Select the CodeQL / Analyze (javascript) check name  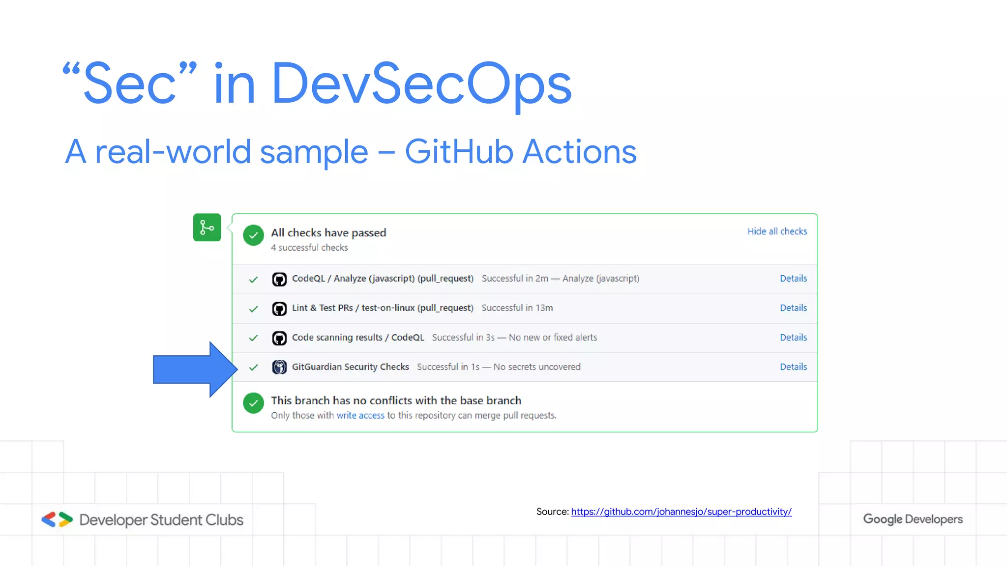pos(383,279)
